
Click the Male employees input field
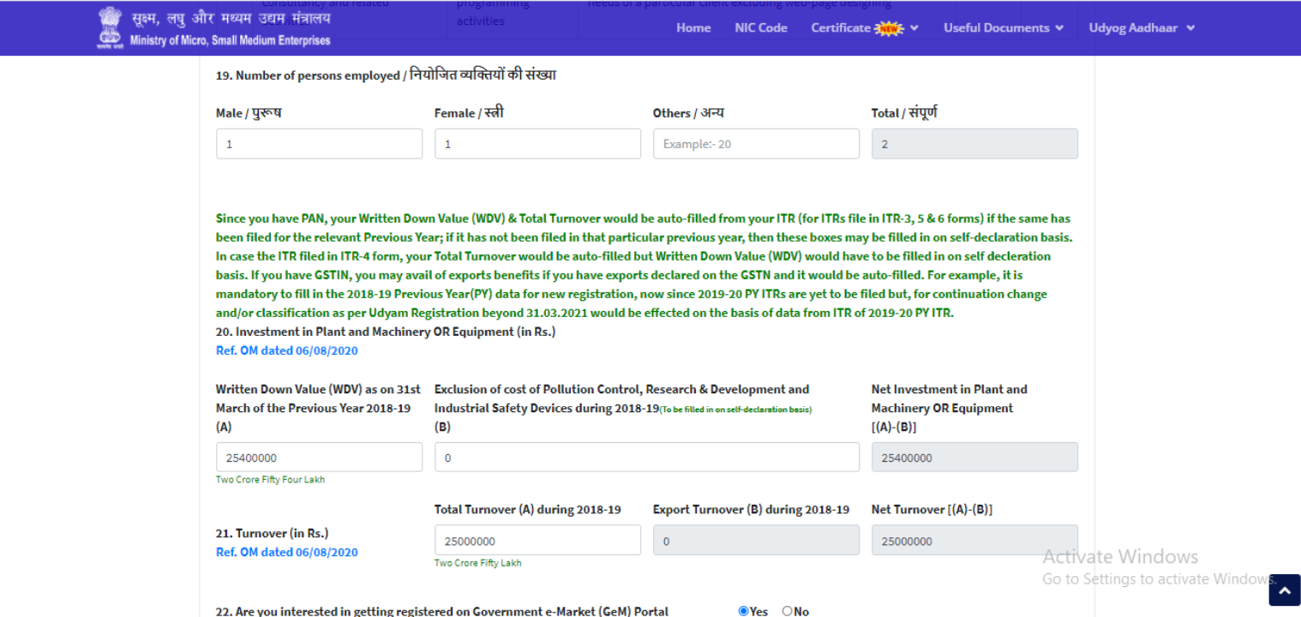click(x=319, y=144)
